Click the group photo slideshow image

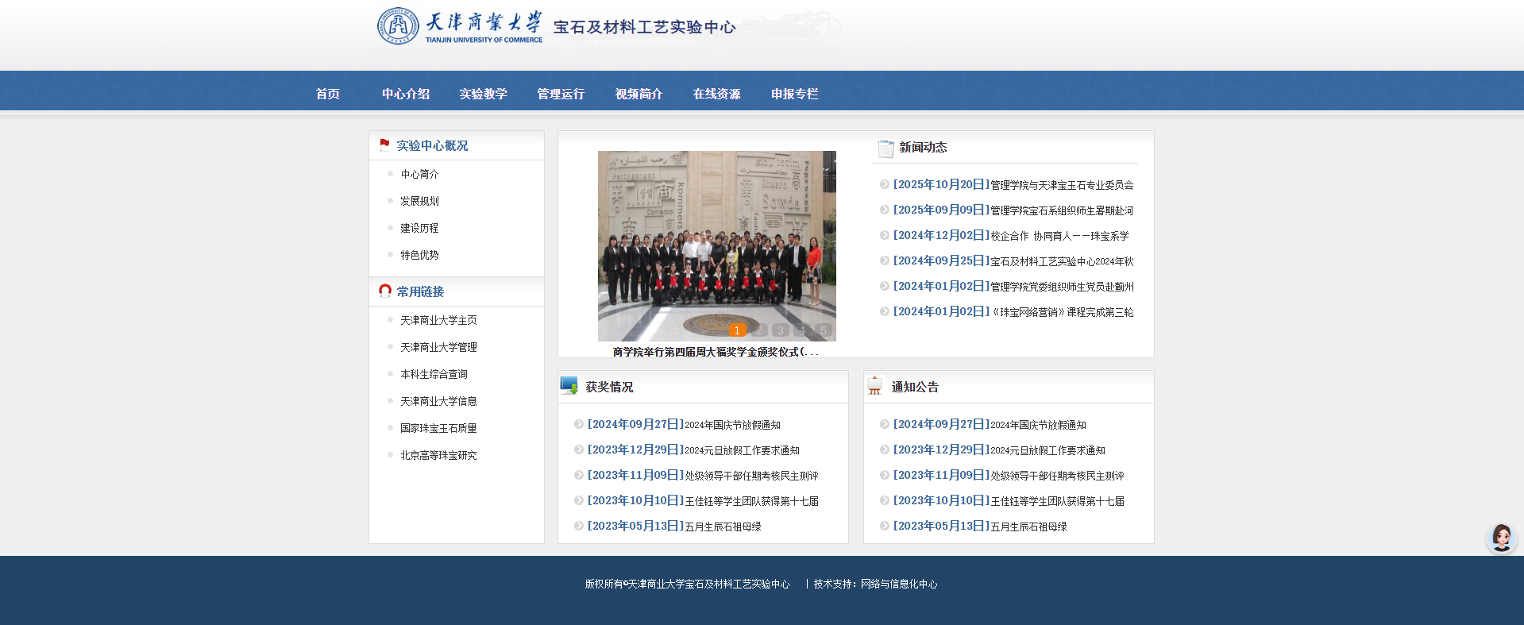click(x=716, y=245)
